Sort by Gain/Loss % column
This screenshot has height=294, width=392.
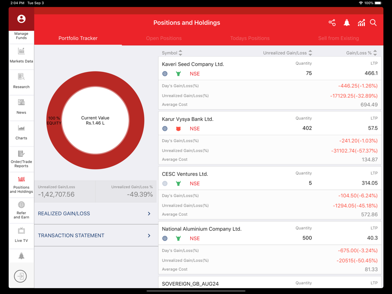pos(361,53)
